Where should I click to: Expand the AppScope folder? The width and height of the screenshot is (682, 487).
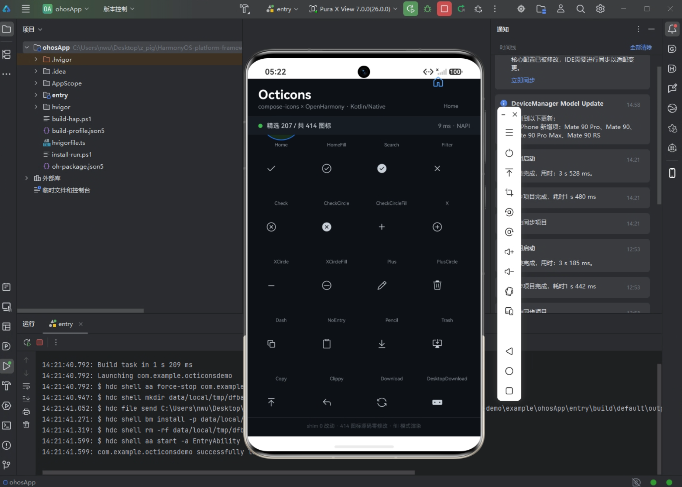[36, 83]
